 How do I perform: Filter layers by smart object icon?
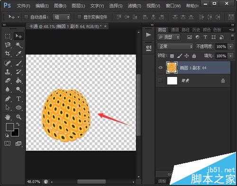pos(221,37)
